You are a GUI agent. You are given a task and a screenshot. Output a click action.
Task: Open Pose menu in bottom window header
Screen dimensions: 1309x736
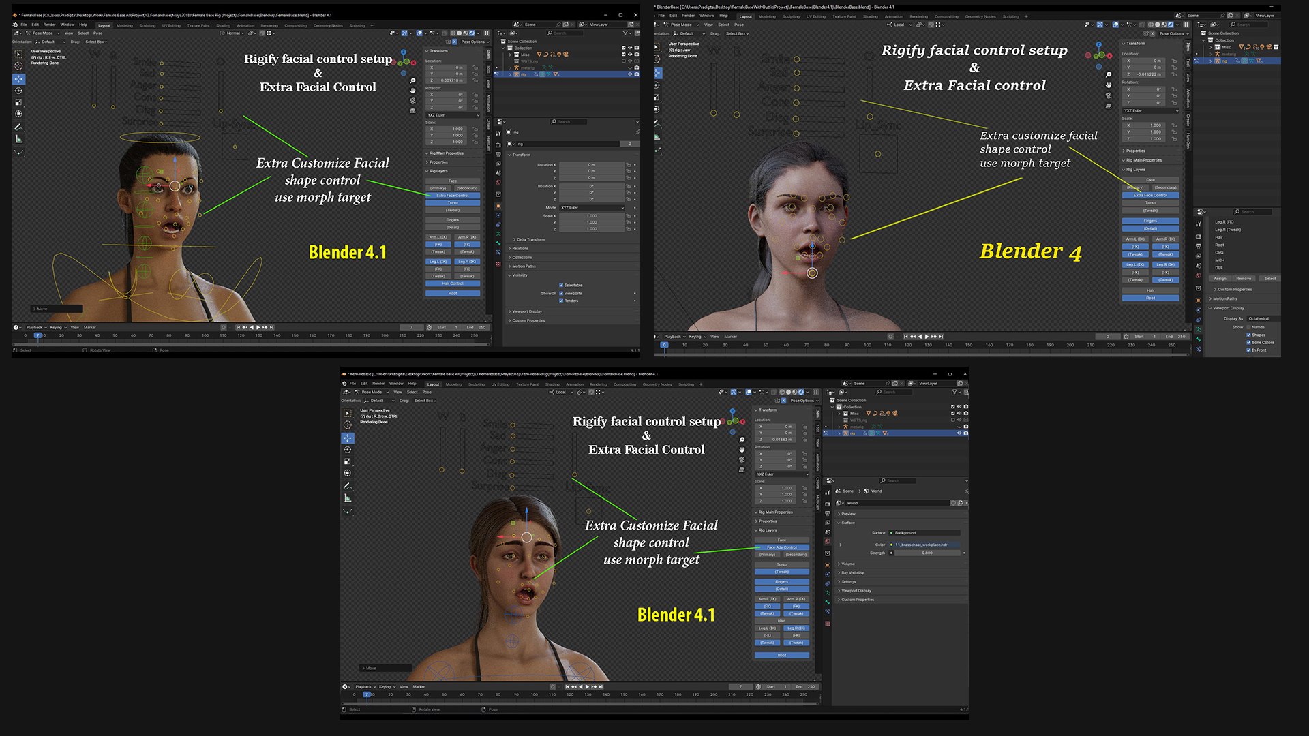point(427,392)
